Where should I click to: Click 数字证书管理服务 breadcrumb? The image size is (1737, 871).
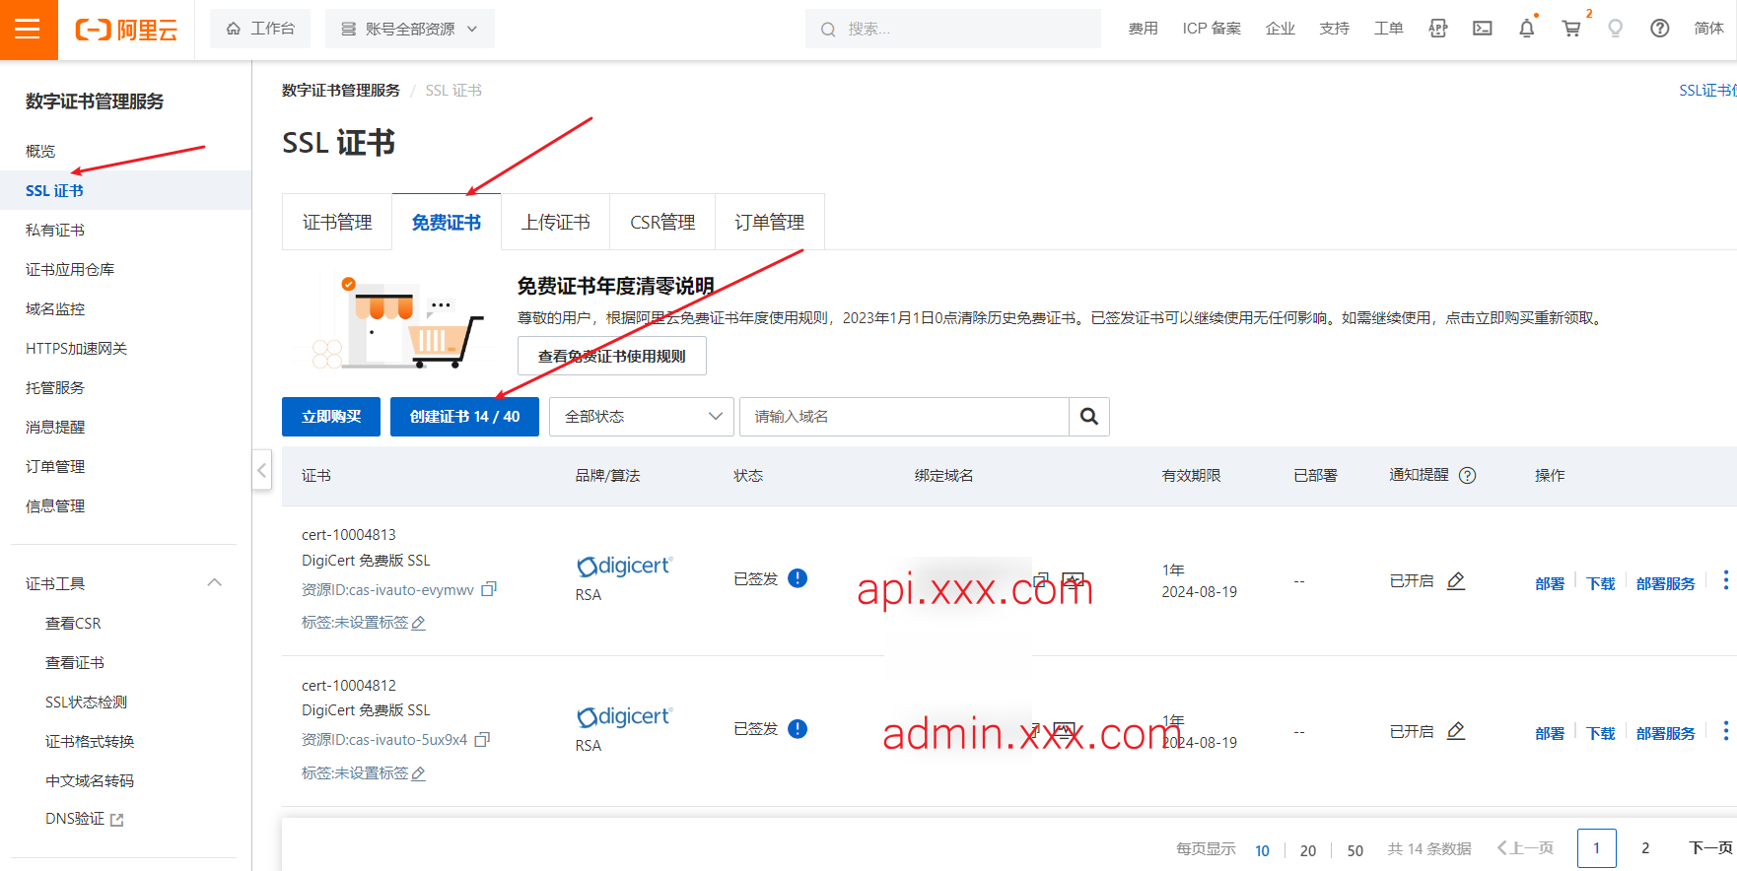341,91
